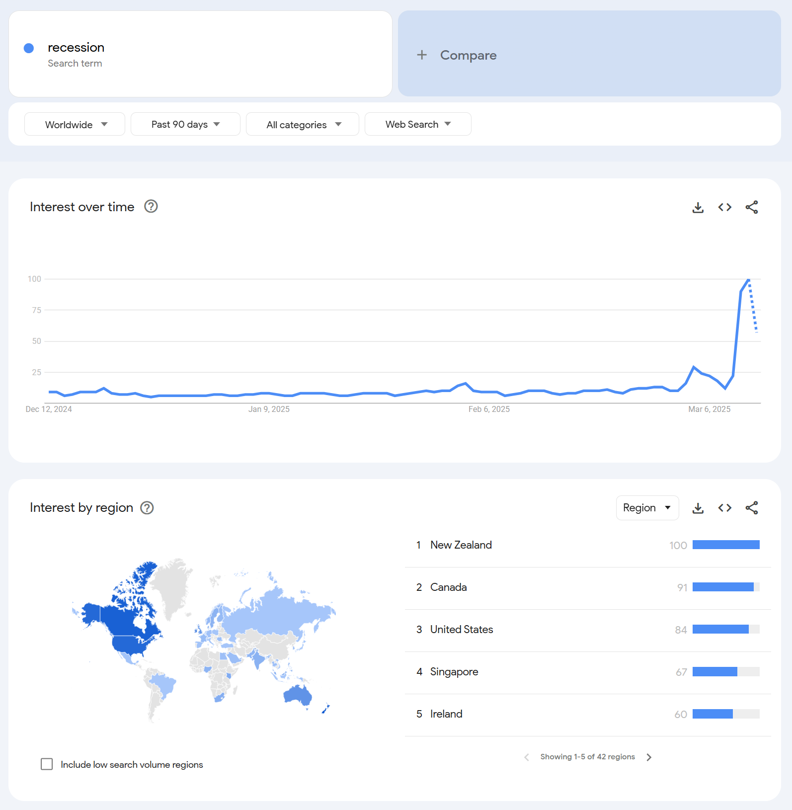792x810 pixels.
Task: Open the Canada region entry
Action: pyautogui.click(x=449, y=587)
